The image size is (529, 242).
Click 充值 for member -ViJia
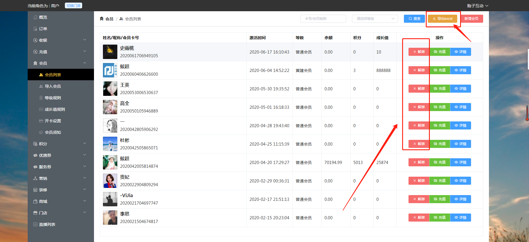pyautogui.click(x=440, y=199)
